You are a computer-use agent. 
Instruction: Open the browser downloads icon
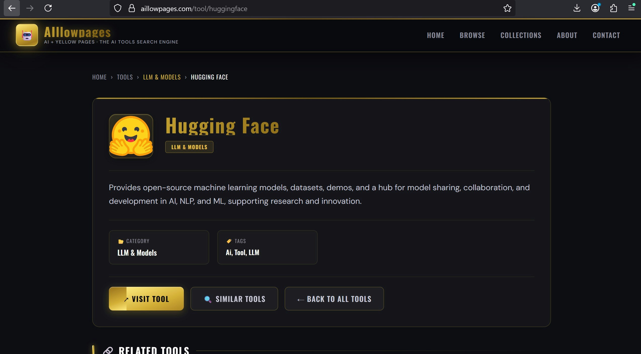click(x=577, y=8)
